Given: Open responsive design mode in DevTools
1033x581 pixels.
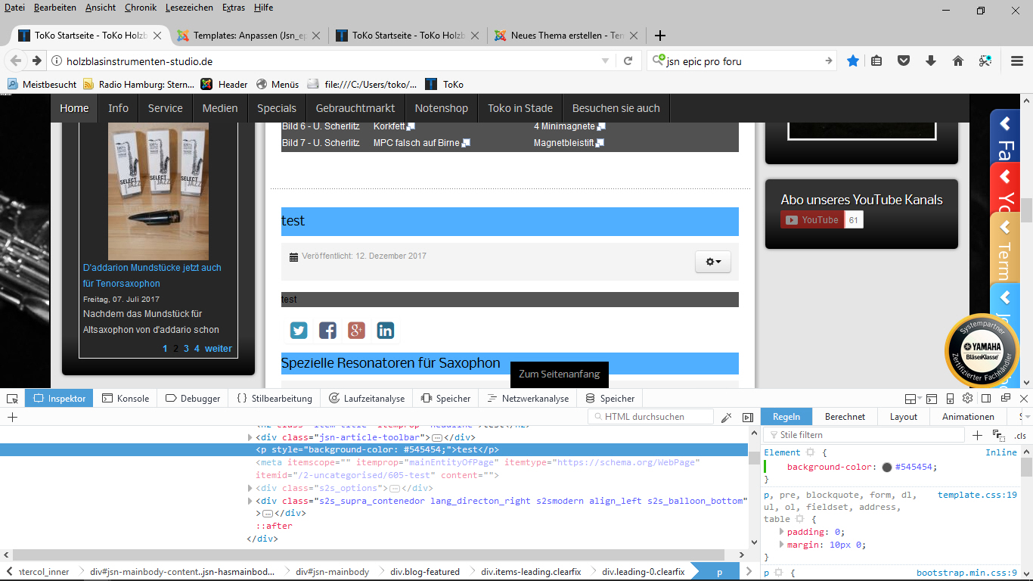Looking at the screenshot, I should point(950,399).
